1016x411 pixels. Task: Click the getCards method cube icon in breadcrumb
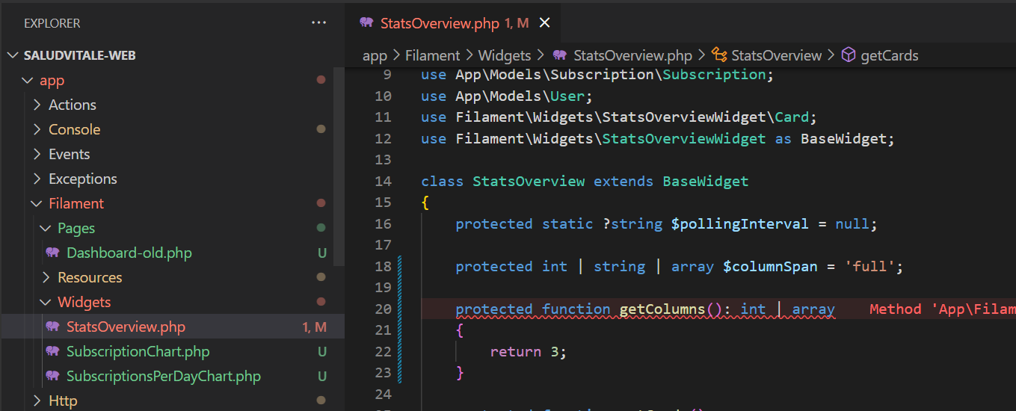pyautogui.click(x=849, y=55)
